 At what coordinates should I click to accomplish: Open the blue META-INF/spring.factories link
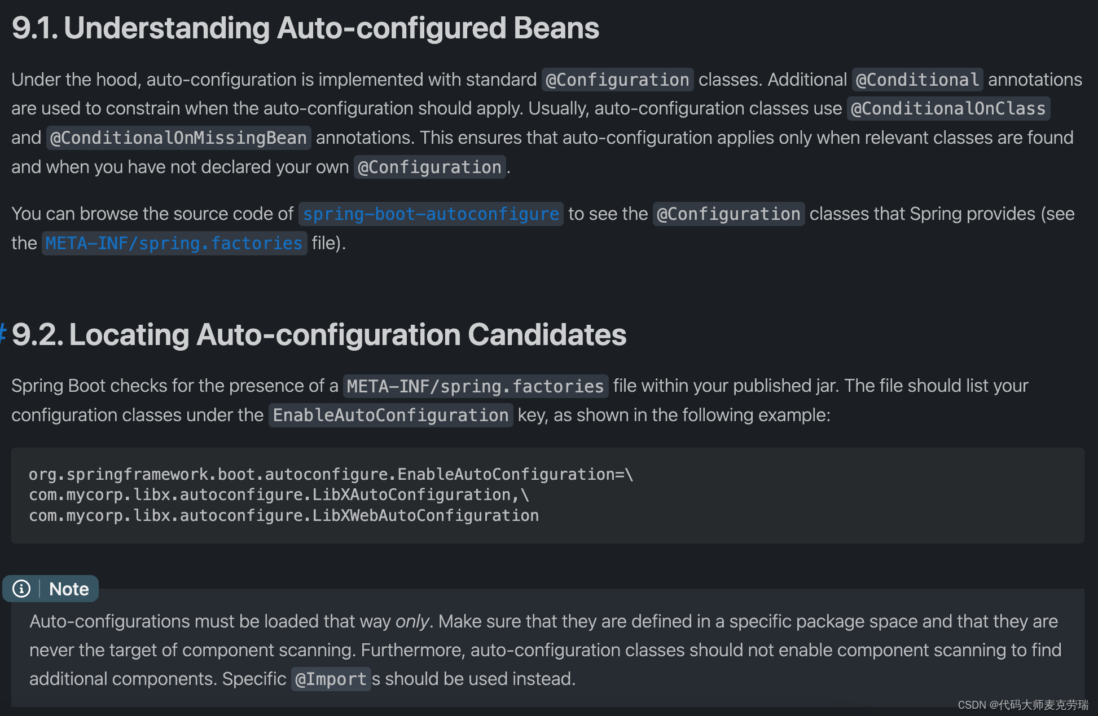tap(174, 244)
